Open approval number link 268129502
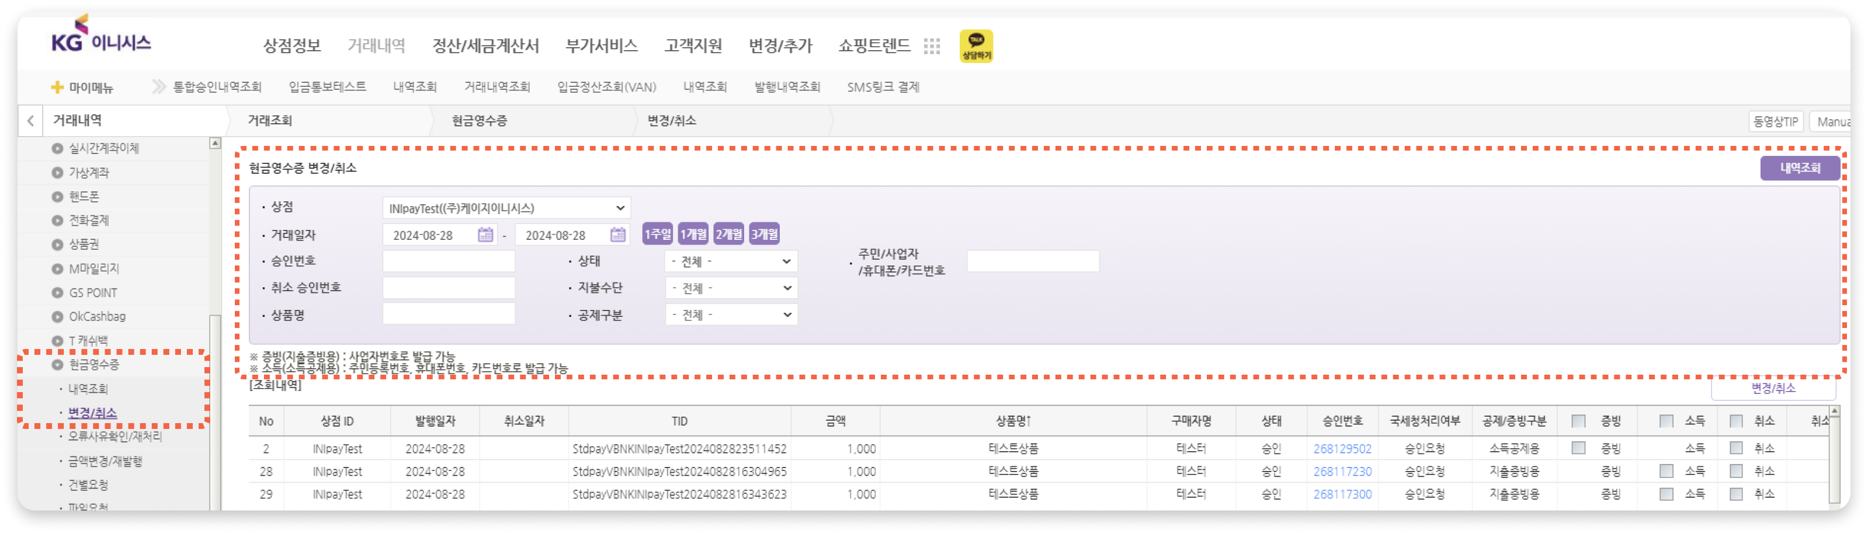 pyautogui.click(x=1342, y=449)
